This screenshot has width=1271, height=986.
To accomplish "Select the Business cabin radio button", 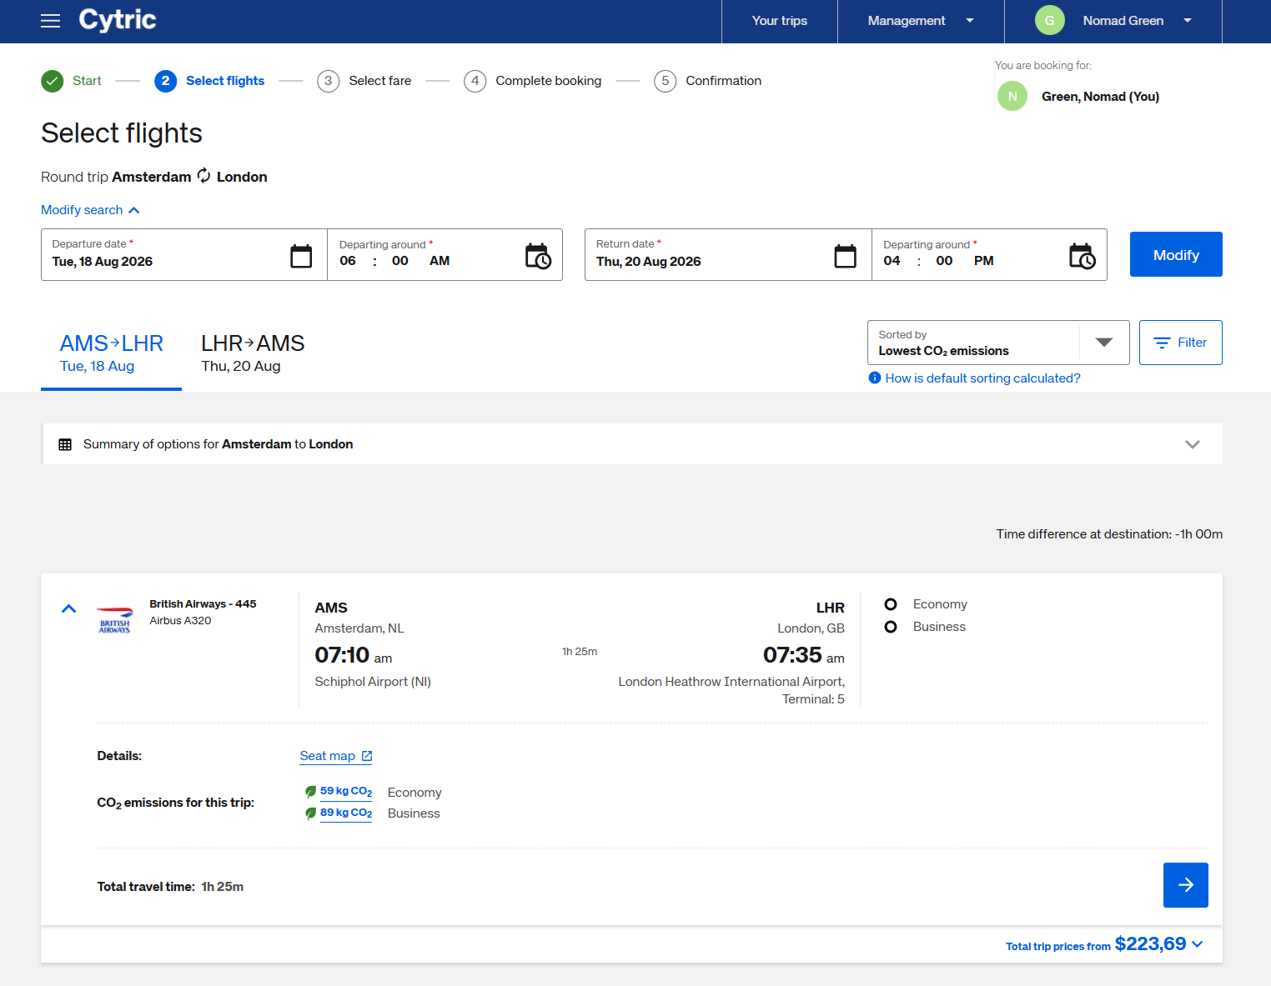I will coord(891,627).
